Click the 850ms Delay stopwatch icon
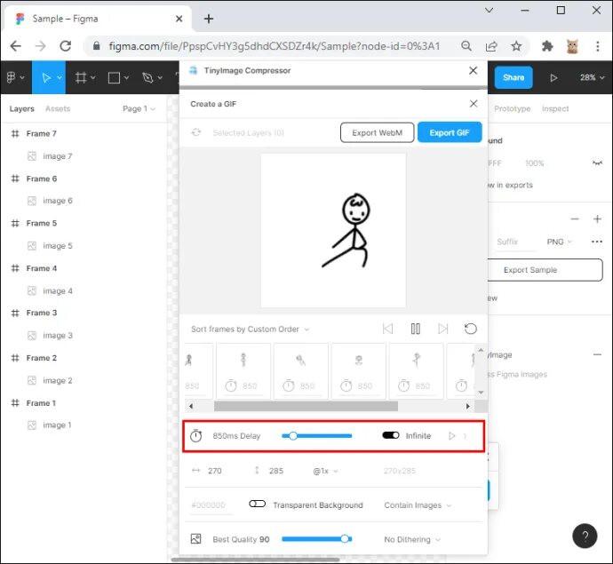613x564 pixels. 195,435
